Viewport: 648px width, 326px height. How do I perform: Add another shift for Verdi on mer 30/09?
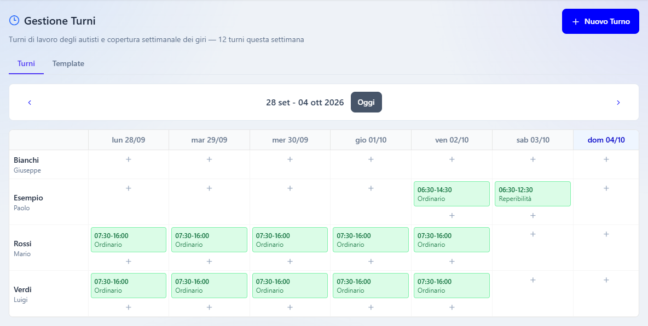[x=290, y=307]
